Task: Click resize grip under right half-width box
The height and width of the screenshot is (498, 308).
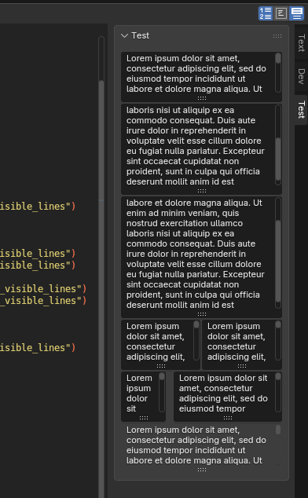Action: pos(242,366)
